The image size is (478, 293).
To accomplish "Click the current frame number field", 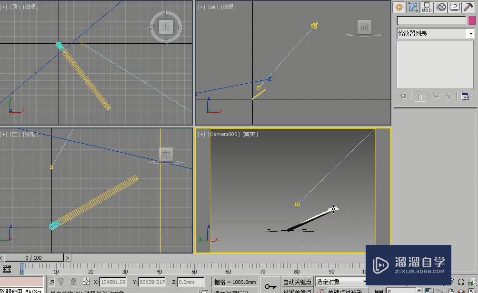I will tap(402, 291).
